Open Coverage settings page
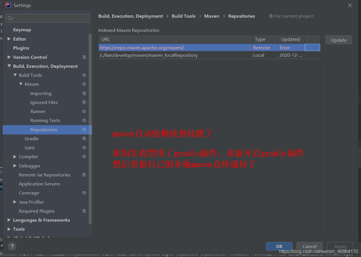Screen dimensions: 361x257 pos(29,193)
